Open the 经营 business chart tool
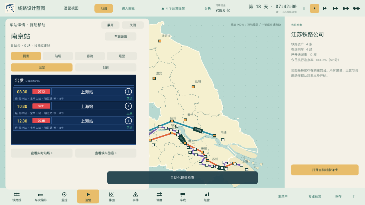Image resolution: width=365 pixels, height=205 pixels. [207, 196]
